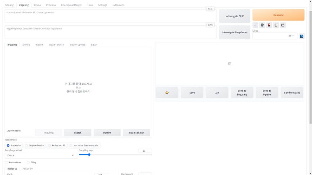Click into the Negative prompt text box
This screenshot has width=312, height=175.
pos(111,32)
